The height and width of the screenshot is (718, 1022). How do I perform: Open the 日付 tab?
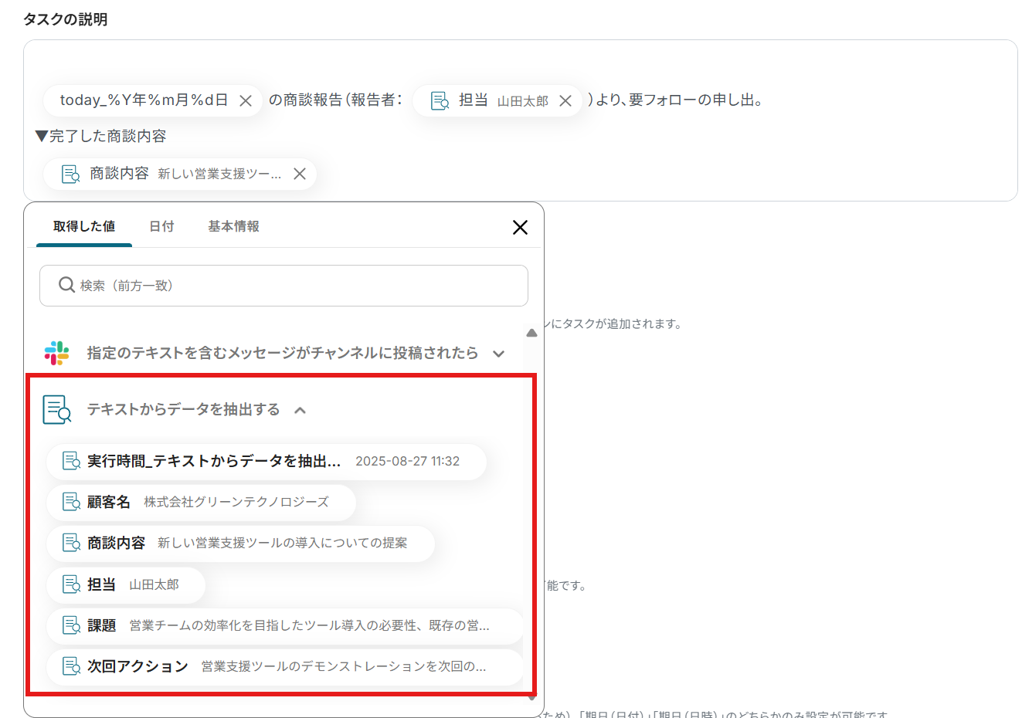tap(161, 226)
